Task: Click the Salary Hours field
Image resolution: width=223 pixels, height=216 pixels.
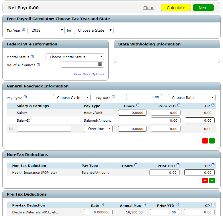Action: (x=132, y=113)
